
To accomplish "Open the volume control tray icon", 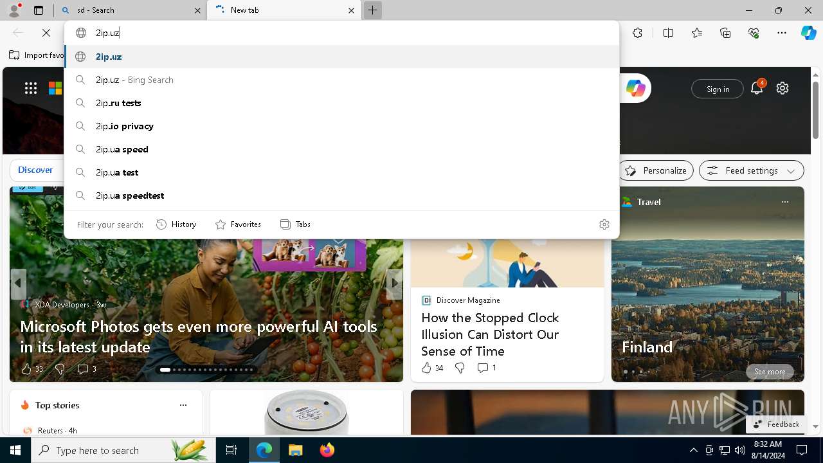I will [x=740, y=450].
